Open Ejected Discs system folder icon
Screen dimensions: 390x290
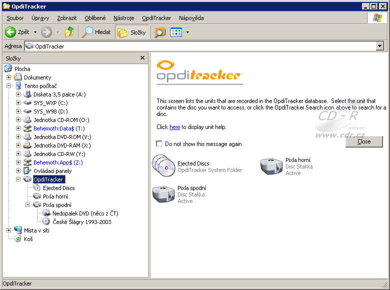[163, 166]
